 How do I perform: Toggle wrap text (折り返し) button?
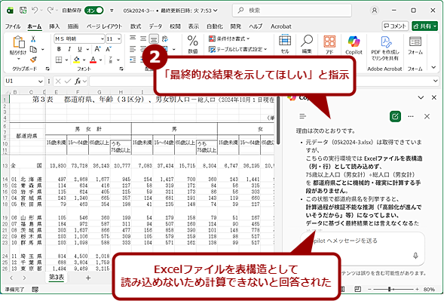coord(165,38)
